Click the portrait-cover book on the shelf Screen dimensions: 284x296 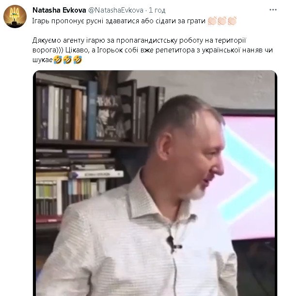click(109, 118)
